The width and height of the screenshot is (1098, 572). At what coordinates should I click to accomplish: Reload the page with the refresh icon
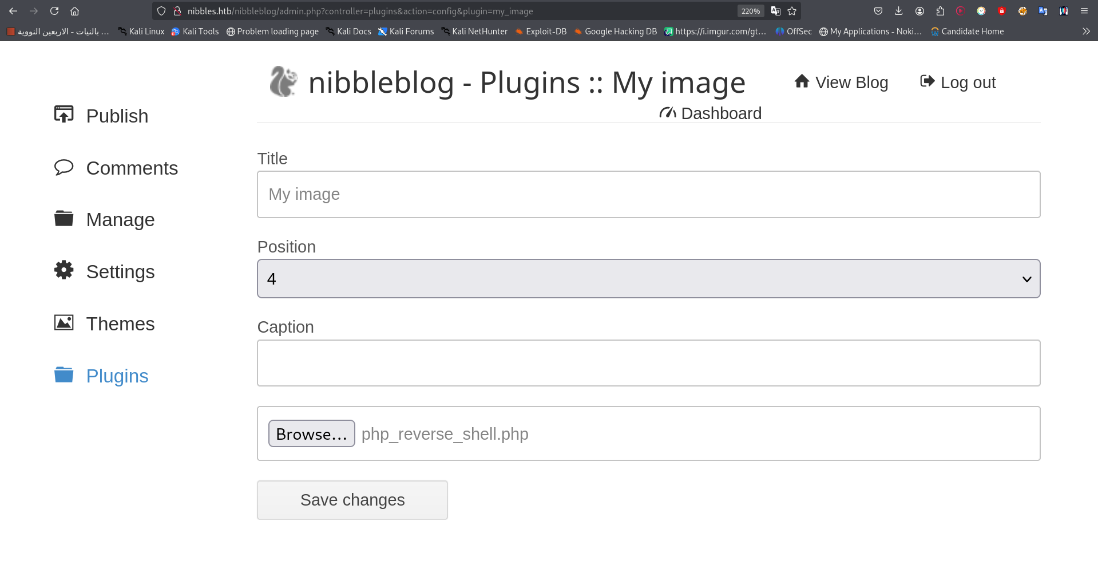point(54,11)
